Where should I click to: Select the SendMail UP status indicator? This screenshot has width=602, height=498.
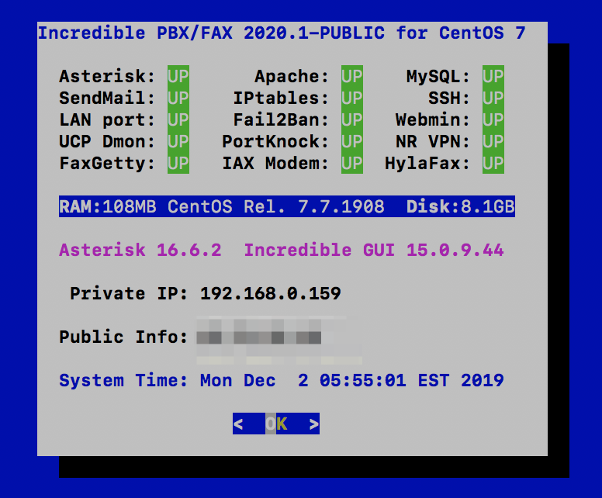(x=178, y=98)
